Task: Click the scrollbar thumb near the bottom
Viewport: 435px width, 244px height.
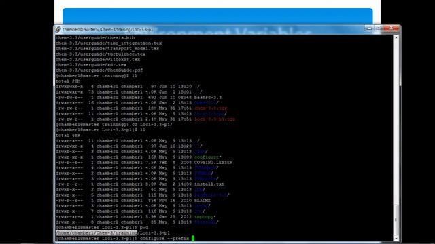Action: tap(396, 220)
